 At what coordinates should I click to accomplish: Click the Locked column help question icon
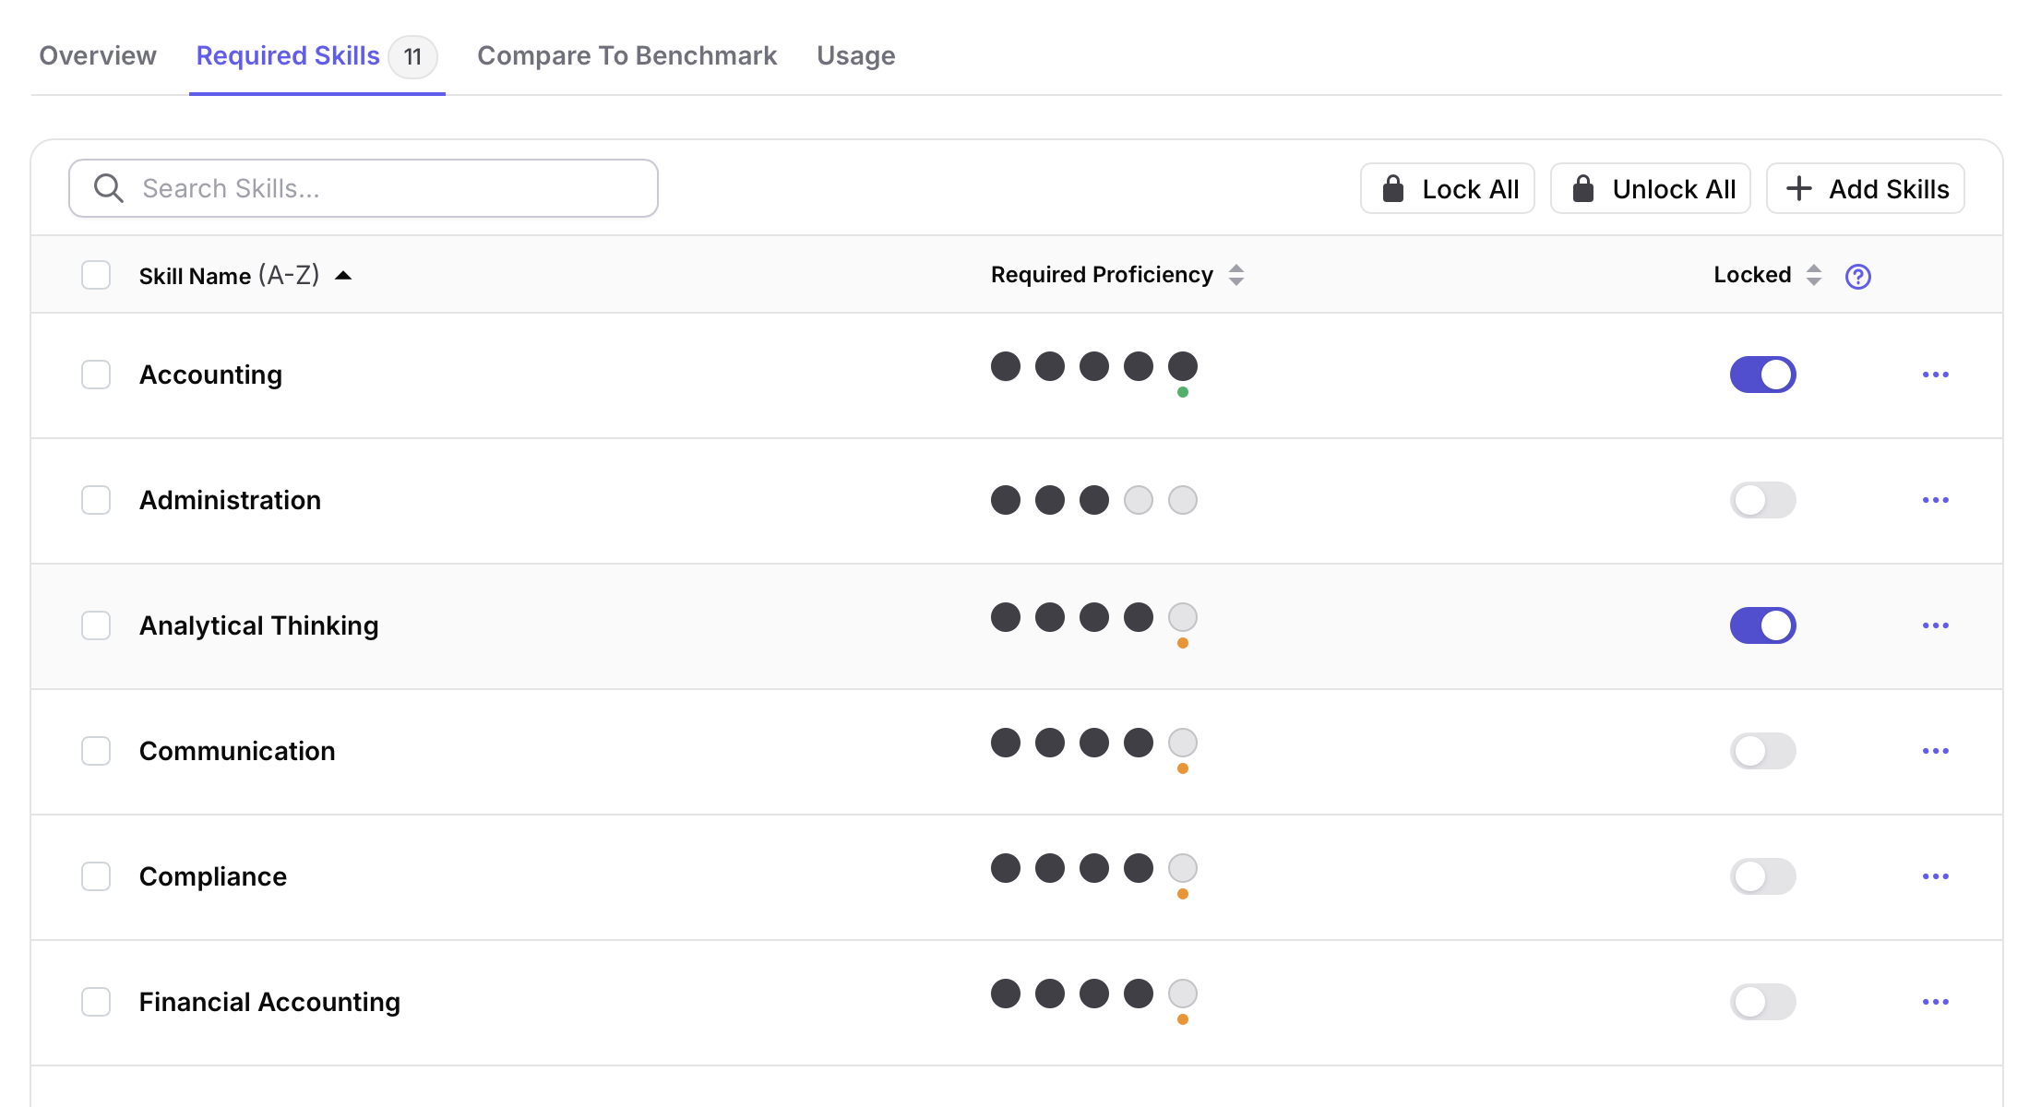pos(1857,276)
